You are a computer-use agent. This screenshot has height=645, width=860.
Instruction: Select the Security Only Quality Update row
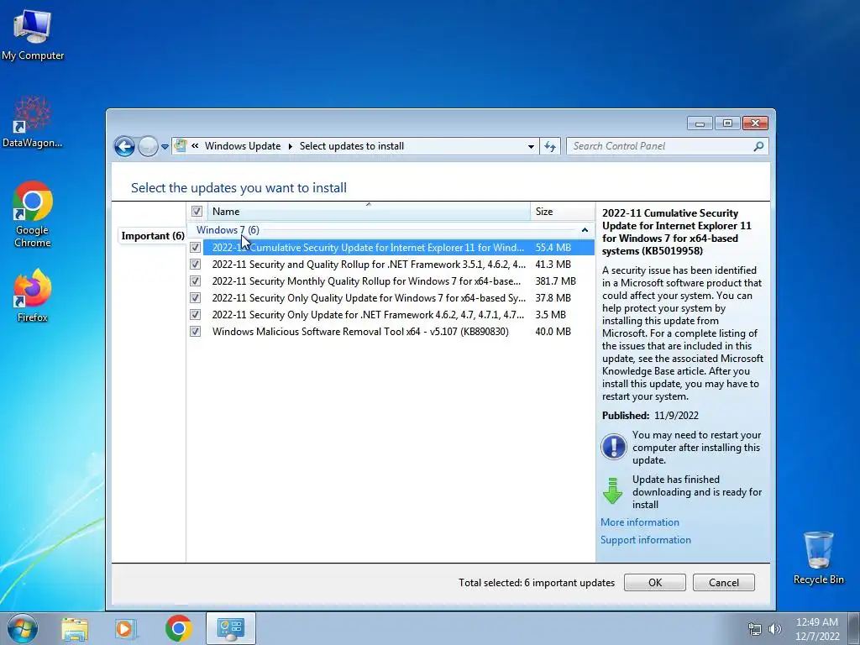click(399, 298)
